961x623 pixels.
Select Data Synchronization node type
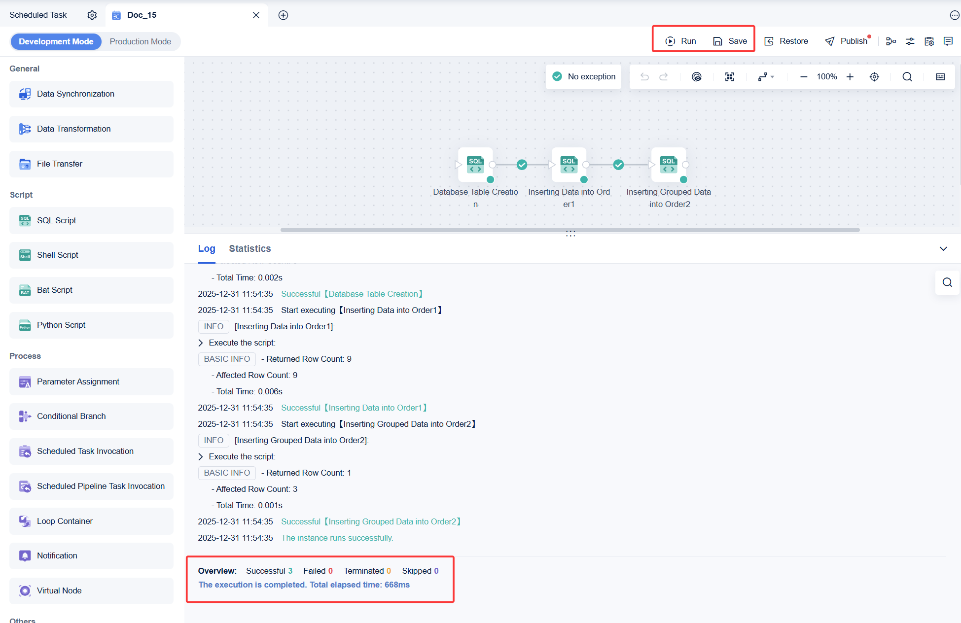pos(91,94)
